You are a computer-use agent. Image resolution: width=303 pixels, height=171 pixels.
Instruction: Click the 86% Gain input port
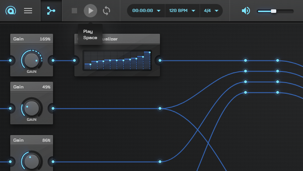[x=10, y=162]
